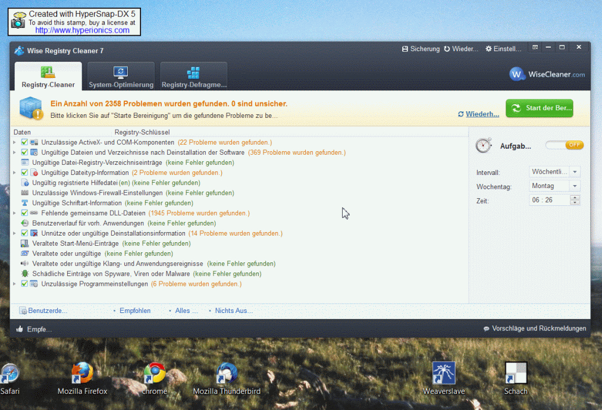Image resolution: width=602 pixels, height=410 pixels.
Task: Increase the Zeit value with up arrow
Action: point(575,198)
